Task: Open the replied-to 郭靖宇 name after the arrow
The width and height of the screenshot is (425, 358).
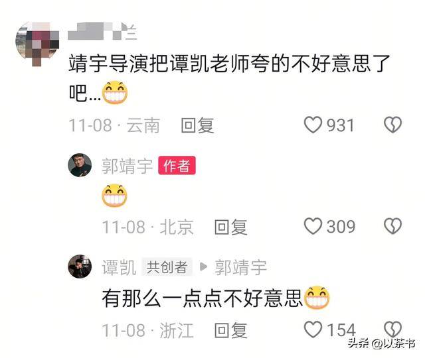Action: click(x=240, y=267)
